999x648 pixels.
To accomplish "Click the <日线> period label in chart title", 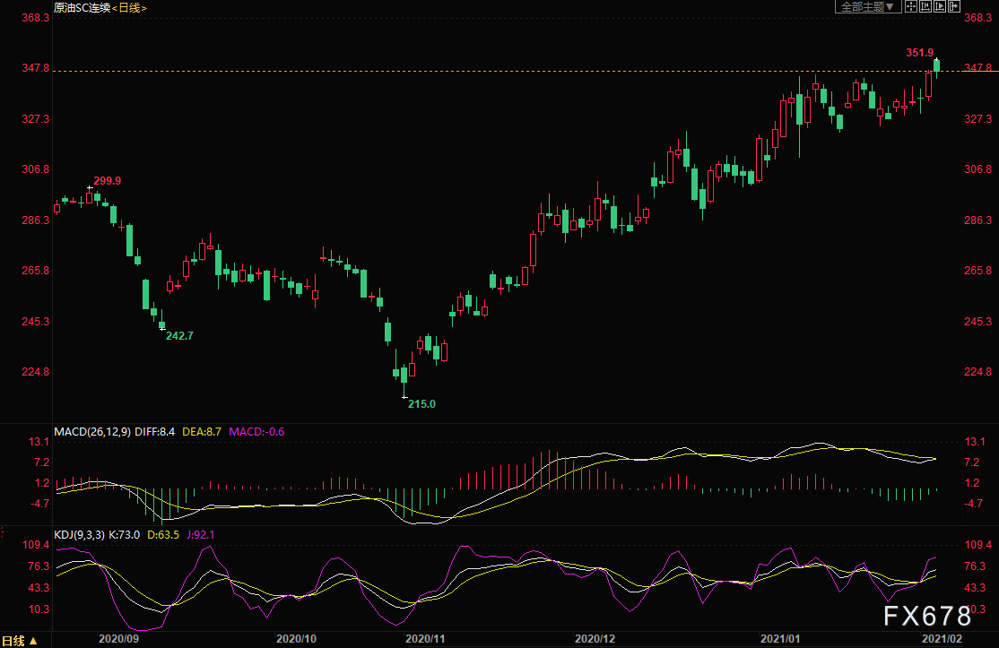I will point(130,7).
